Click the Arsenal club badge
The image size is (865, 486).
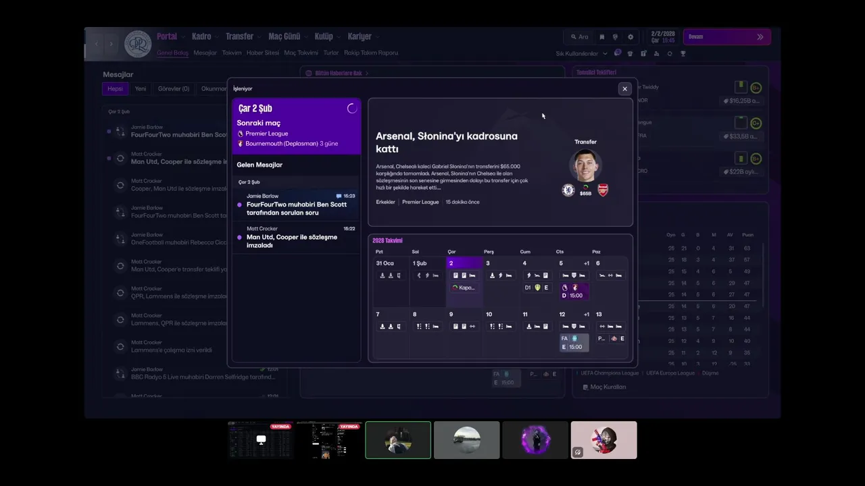coord(603,190)
